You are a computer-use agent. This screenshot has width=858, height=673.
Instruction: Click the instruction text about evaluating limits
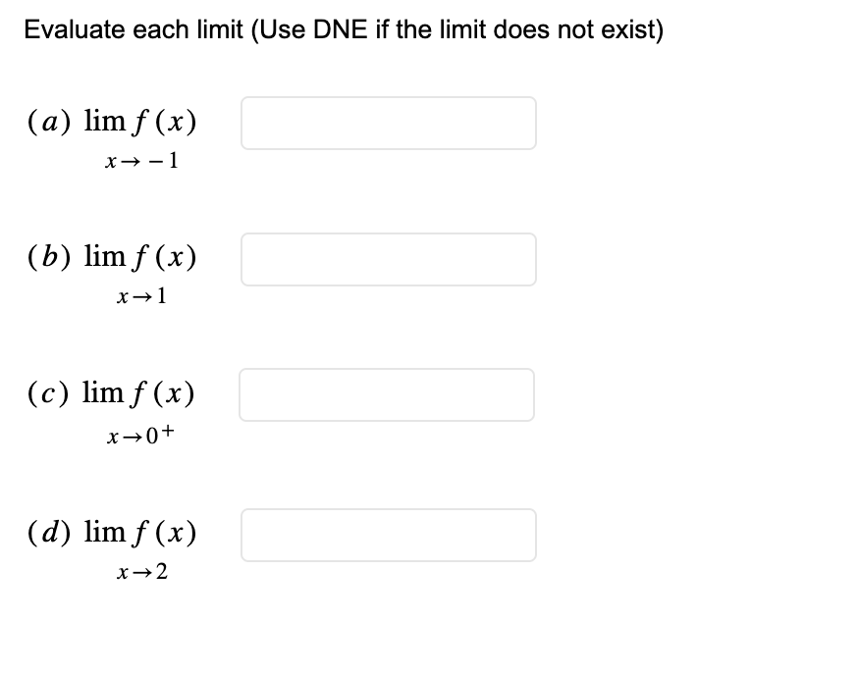tap(344, 29)
